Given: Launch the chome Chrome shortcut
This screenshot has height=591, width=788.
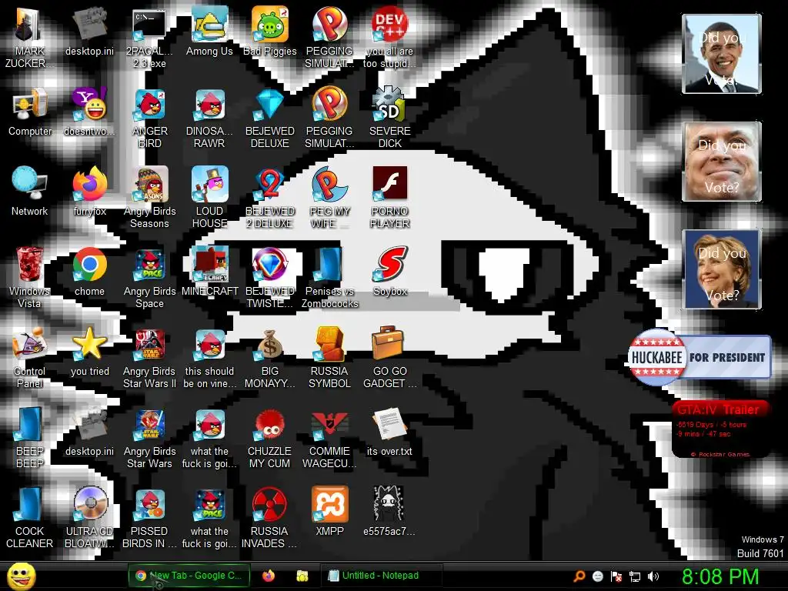Looking at the screenshot, I should 89,272.
